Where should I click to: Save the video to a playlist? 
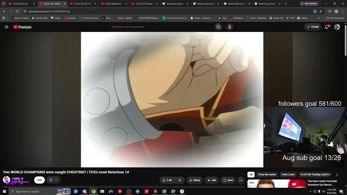click(x=228, y=180)
